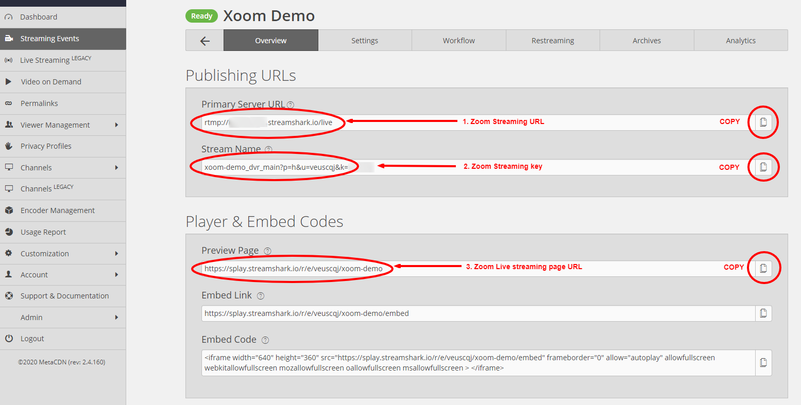
Task: Open Privacy Profiles page
Action: pyautogui.click(x=63, y=146)
